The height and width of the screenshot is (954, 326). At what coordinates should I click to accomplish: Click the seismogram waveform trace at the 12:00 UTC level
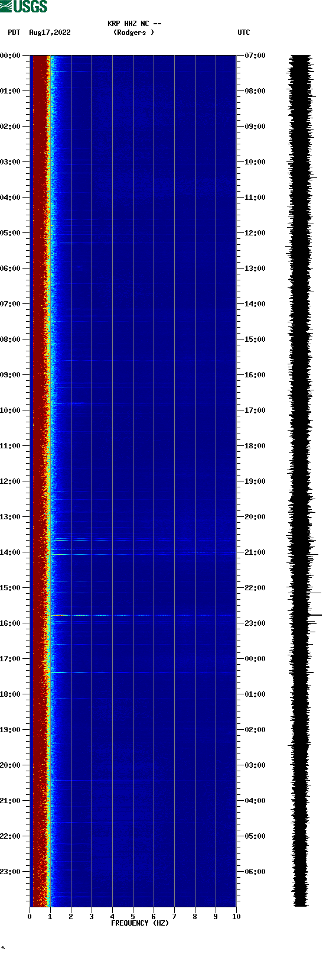(x=301, y=233)
